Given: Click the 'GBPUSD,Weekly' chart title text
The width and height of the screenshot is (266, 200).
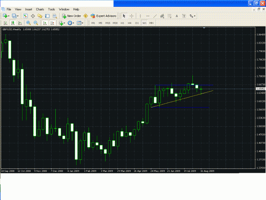Looking at the screenshot, I should tap(11, 29).
